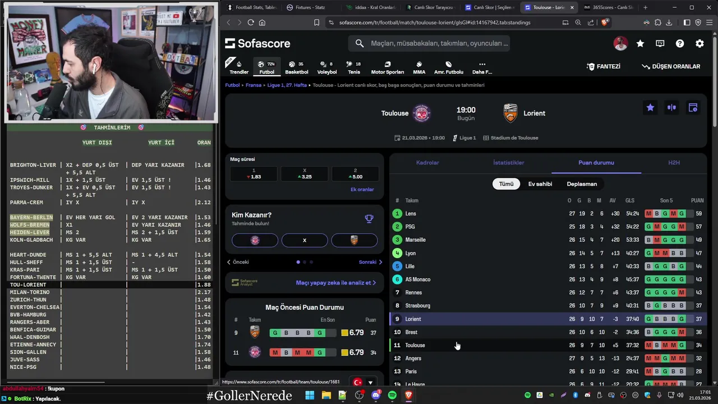Open Toulouse row in standings table
The width and height of the screenshot is (718, 404).
pyautogui.click(x=548, y=346)
